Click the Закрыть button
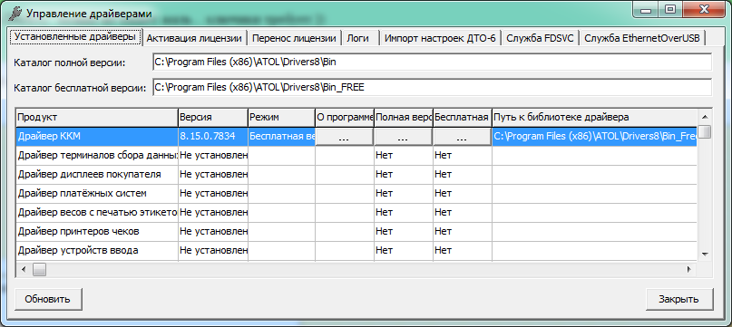732x327 pixels. 678,299
